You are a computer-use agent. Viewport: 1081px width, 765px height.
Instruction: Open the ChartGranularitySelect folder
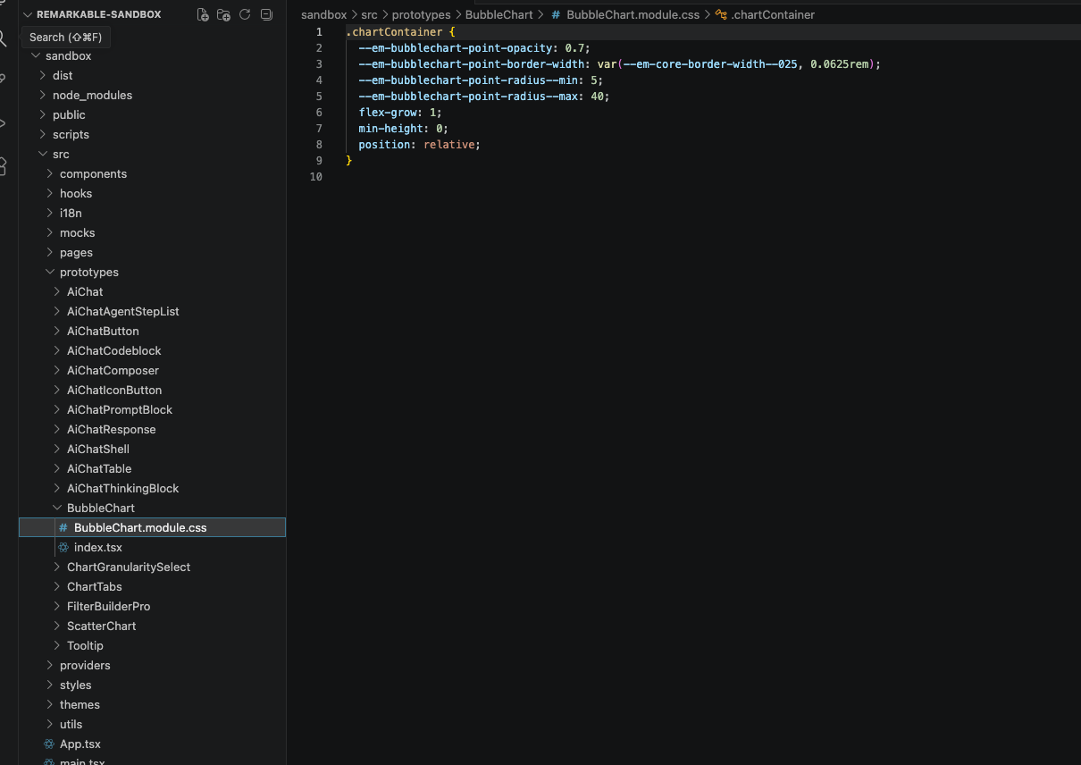(129, 567)
